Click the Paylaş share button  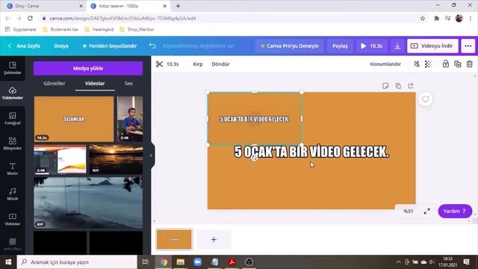point(340,46)
